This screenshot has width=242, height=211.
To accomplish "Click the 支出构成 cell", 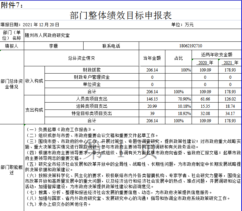I will pos(34,110).
